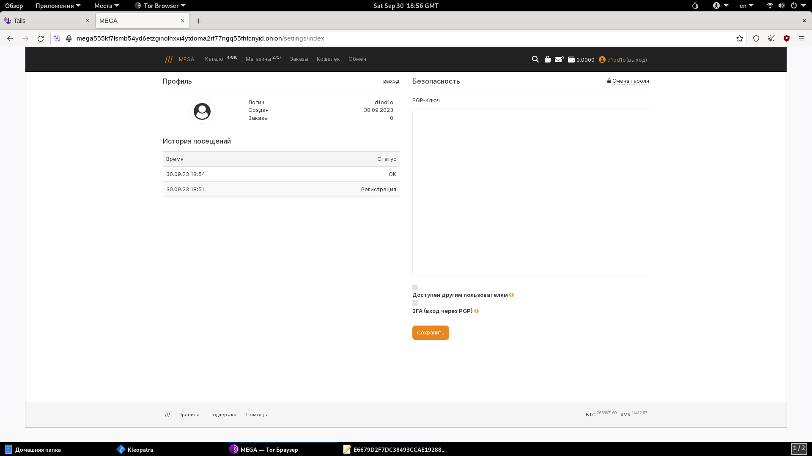Image resolution: width=812 pixels, height=456 pixels.
Task: Open the Кошелек menu item
Action: (328, 59)
